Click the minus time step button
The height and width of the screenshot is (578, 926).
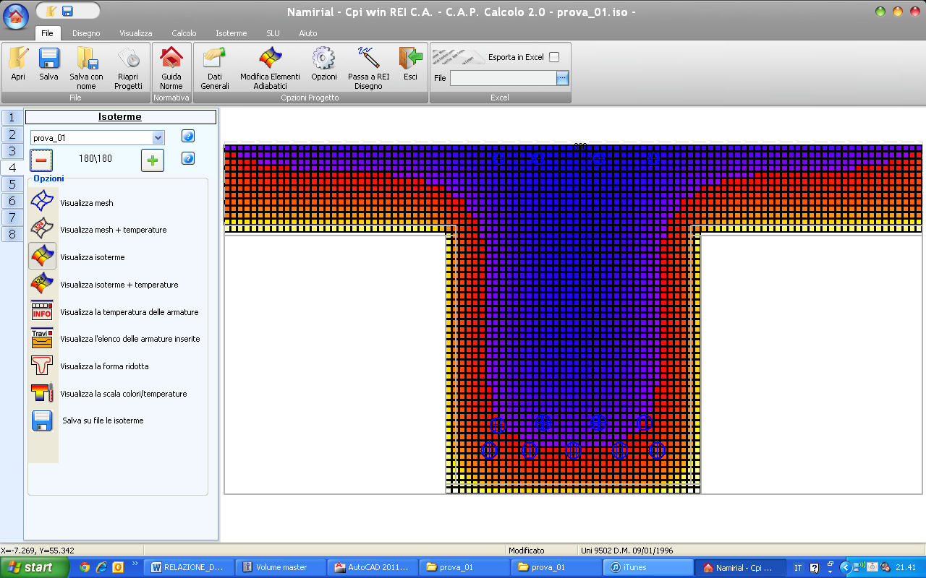(41, 160)
